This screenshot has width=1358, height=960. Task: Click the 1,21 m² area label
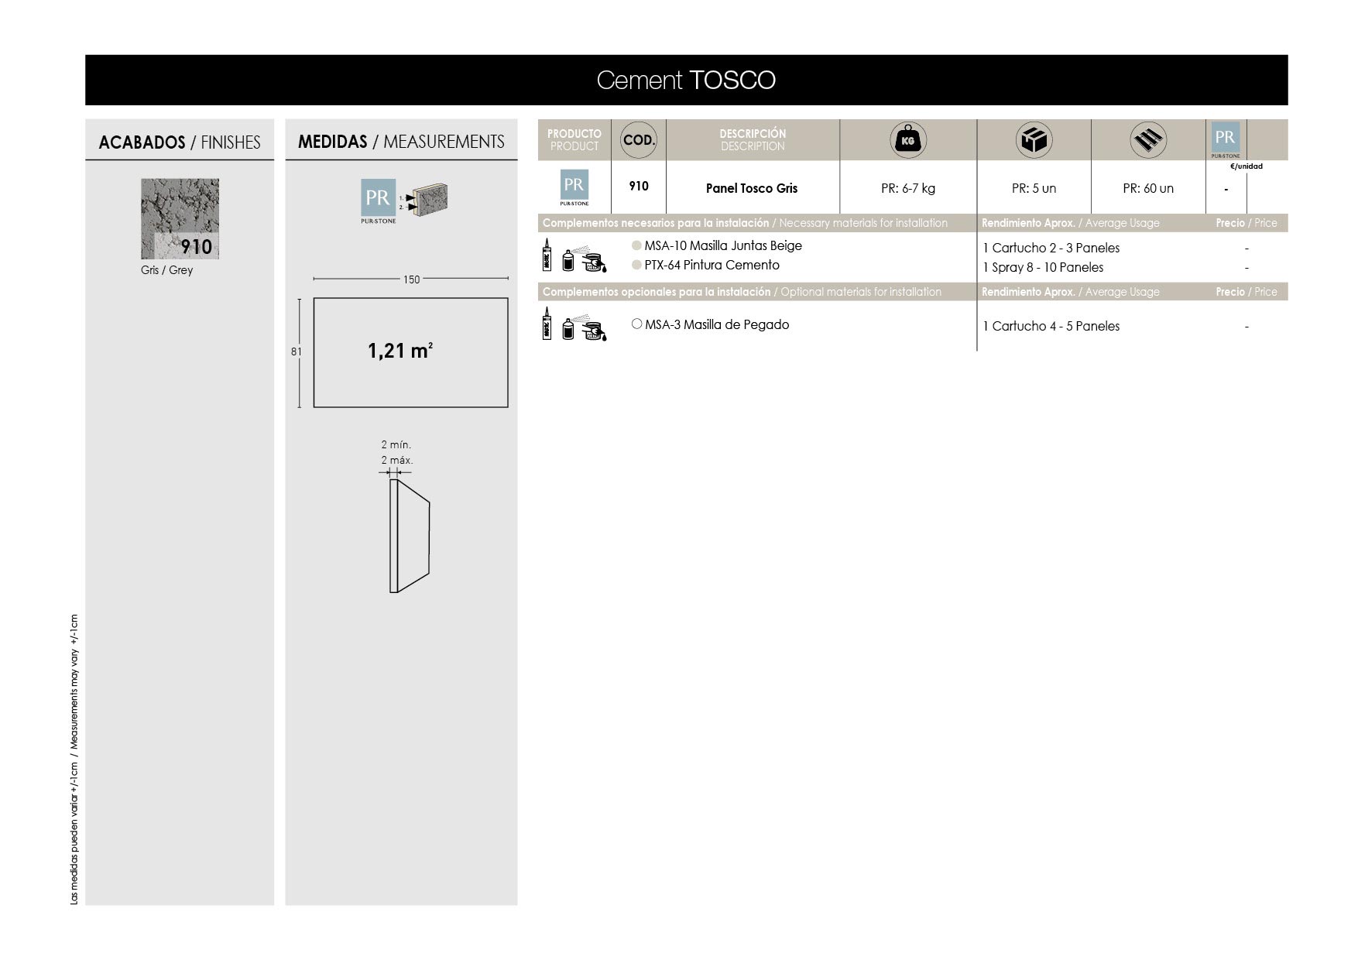(400, 351)
